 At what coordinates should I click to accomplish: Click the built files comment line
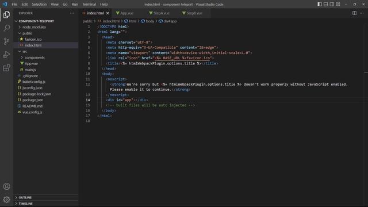150,105
